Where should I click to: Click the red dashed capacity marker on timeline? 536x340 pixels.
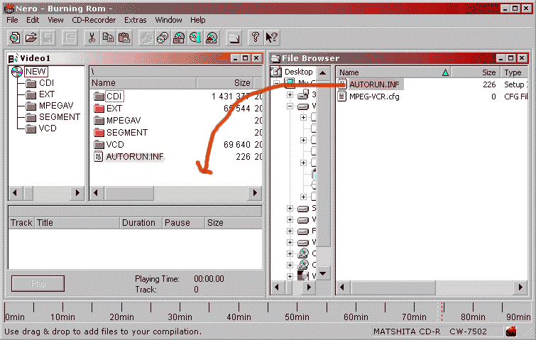click(x=442, y=312)
